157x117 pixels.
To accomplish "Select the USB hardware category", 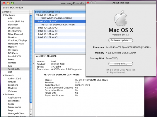I will [10, 72].
